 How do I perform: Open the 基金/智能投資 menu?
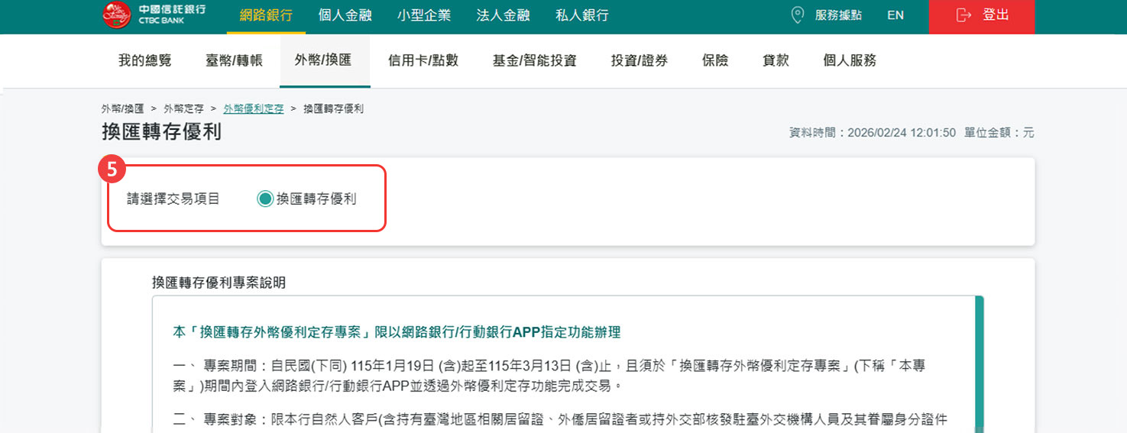(534, 61)
